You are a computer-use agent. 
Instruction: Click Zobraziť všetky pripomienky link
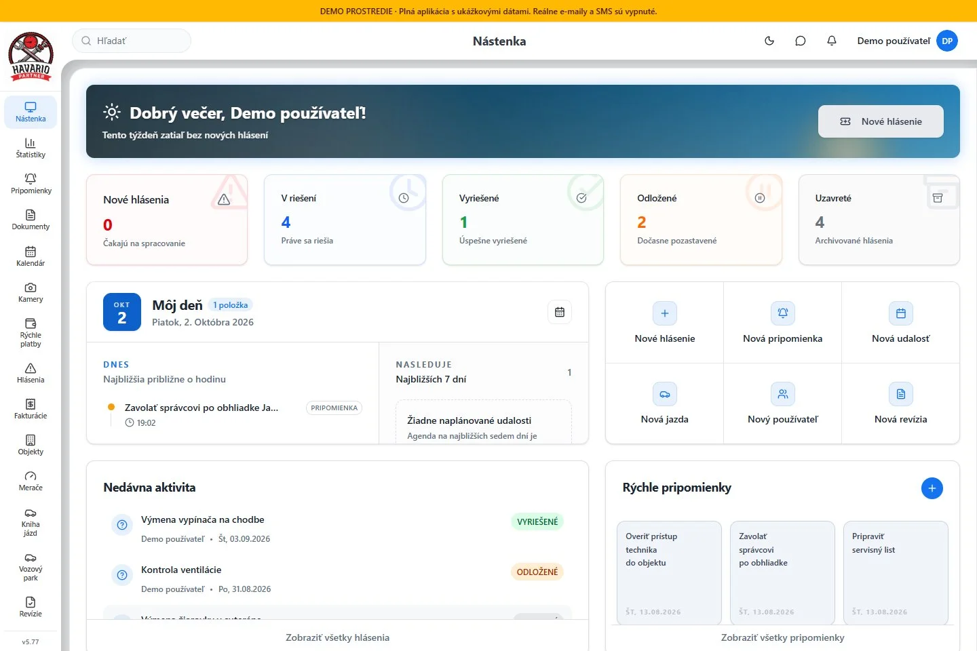tap(783, 637)
